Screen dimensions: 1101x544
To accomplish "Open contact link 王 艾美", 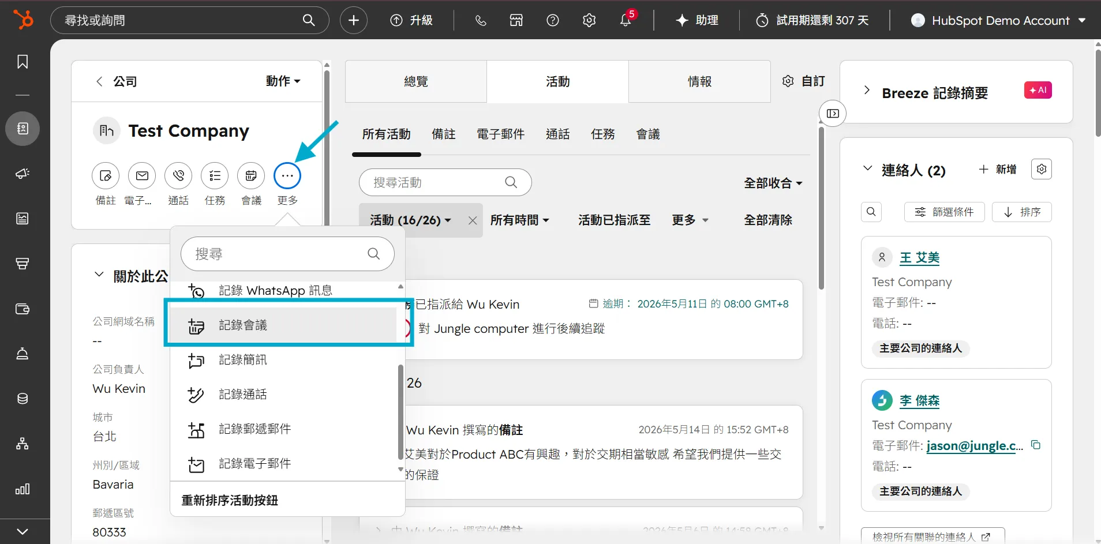I will click(919, 257).
